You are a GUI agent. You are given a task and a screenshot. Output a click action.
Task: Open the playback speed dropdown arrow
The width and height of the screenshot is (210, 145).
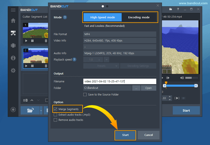point(106,59)
